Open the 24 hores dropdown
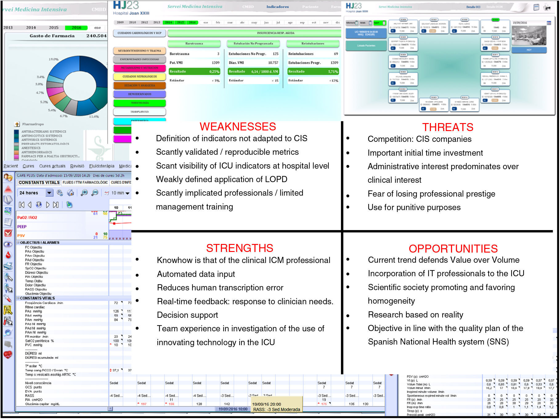 tap(49, 193)
